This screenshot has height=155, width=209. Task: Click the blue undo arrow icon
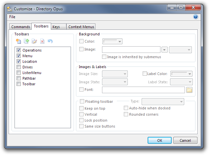coord(50,41)
